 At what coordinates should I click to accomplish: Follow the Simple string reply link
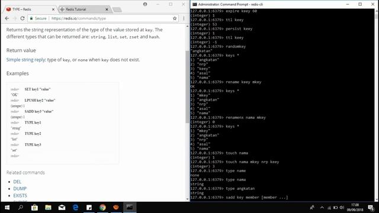click(26, 60)
